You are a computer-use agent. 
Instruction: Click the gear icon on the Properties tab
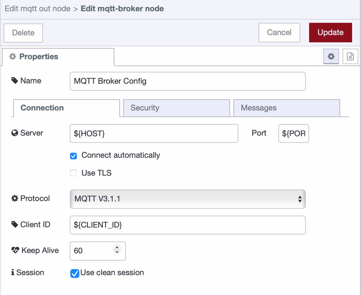tap(12, 56)
